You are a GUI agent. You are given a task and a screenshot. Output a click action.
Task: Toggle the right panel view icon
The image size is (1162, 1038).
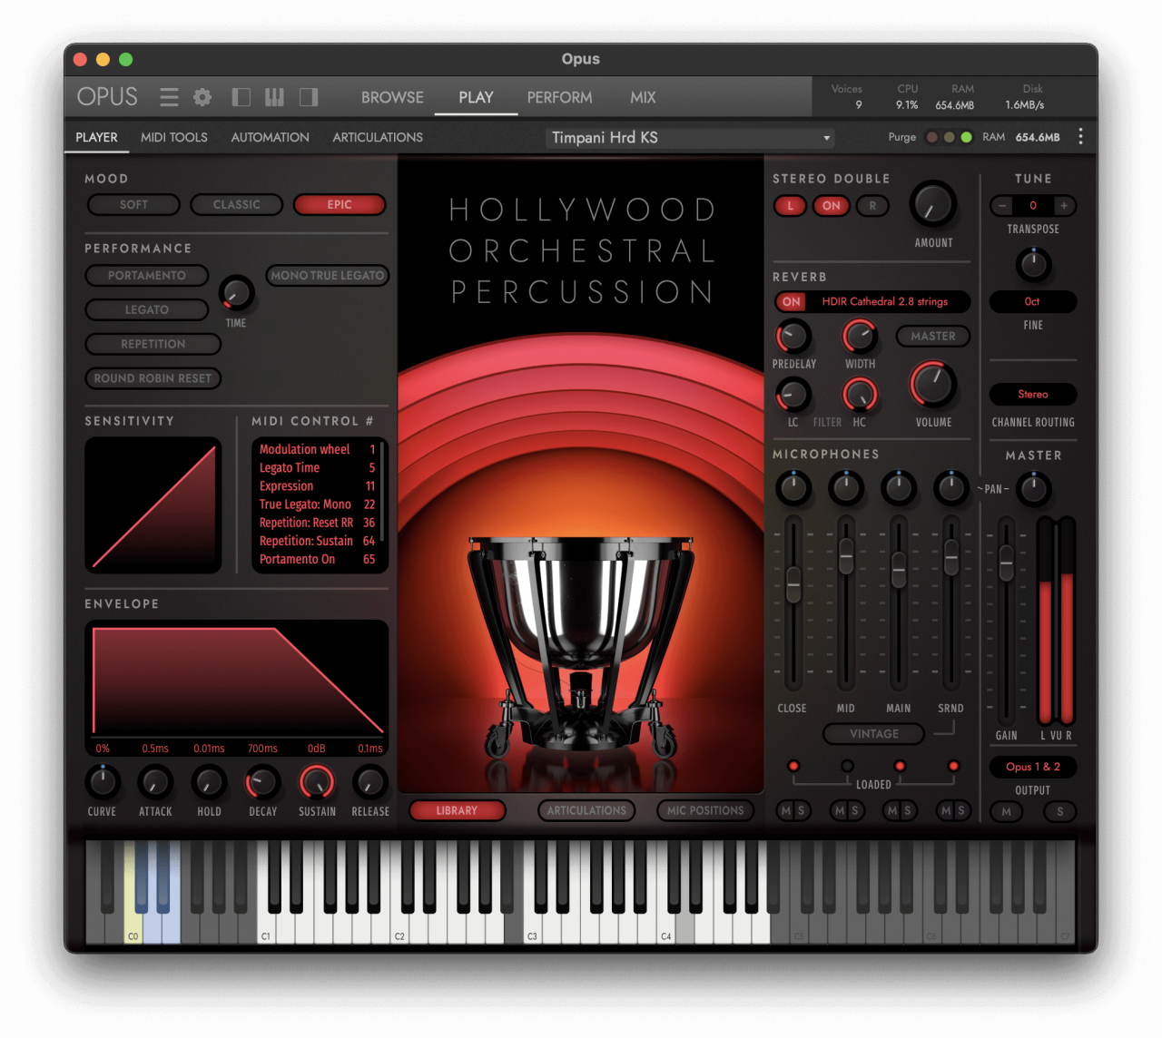308,97
